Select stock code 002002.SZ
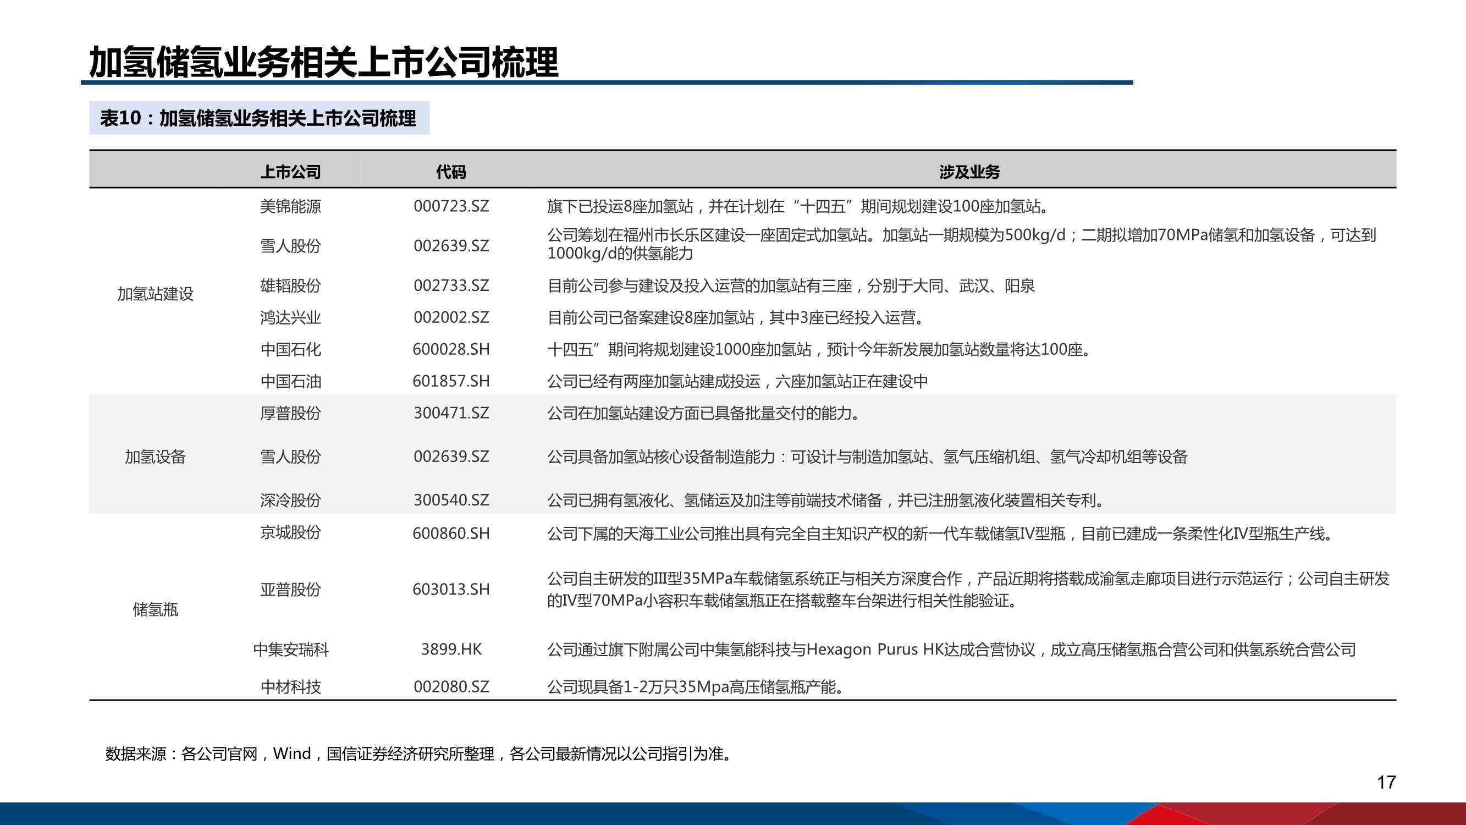 (451, 317)
